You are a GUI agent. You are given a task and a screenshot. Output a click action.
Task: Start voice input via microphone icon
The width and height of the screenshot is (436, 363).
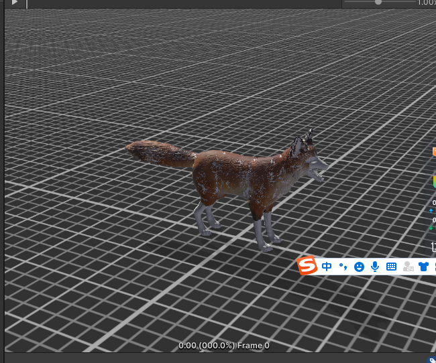[375, 267]
